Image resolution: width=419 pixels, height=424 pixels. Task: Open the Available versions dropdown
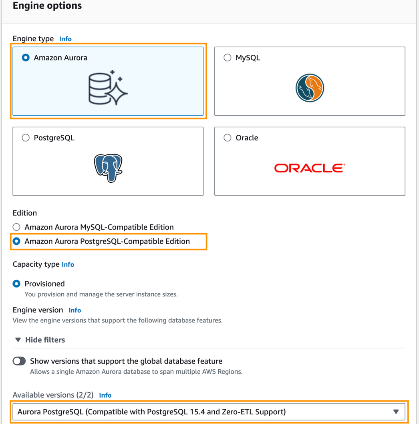tap(209, 412)
